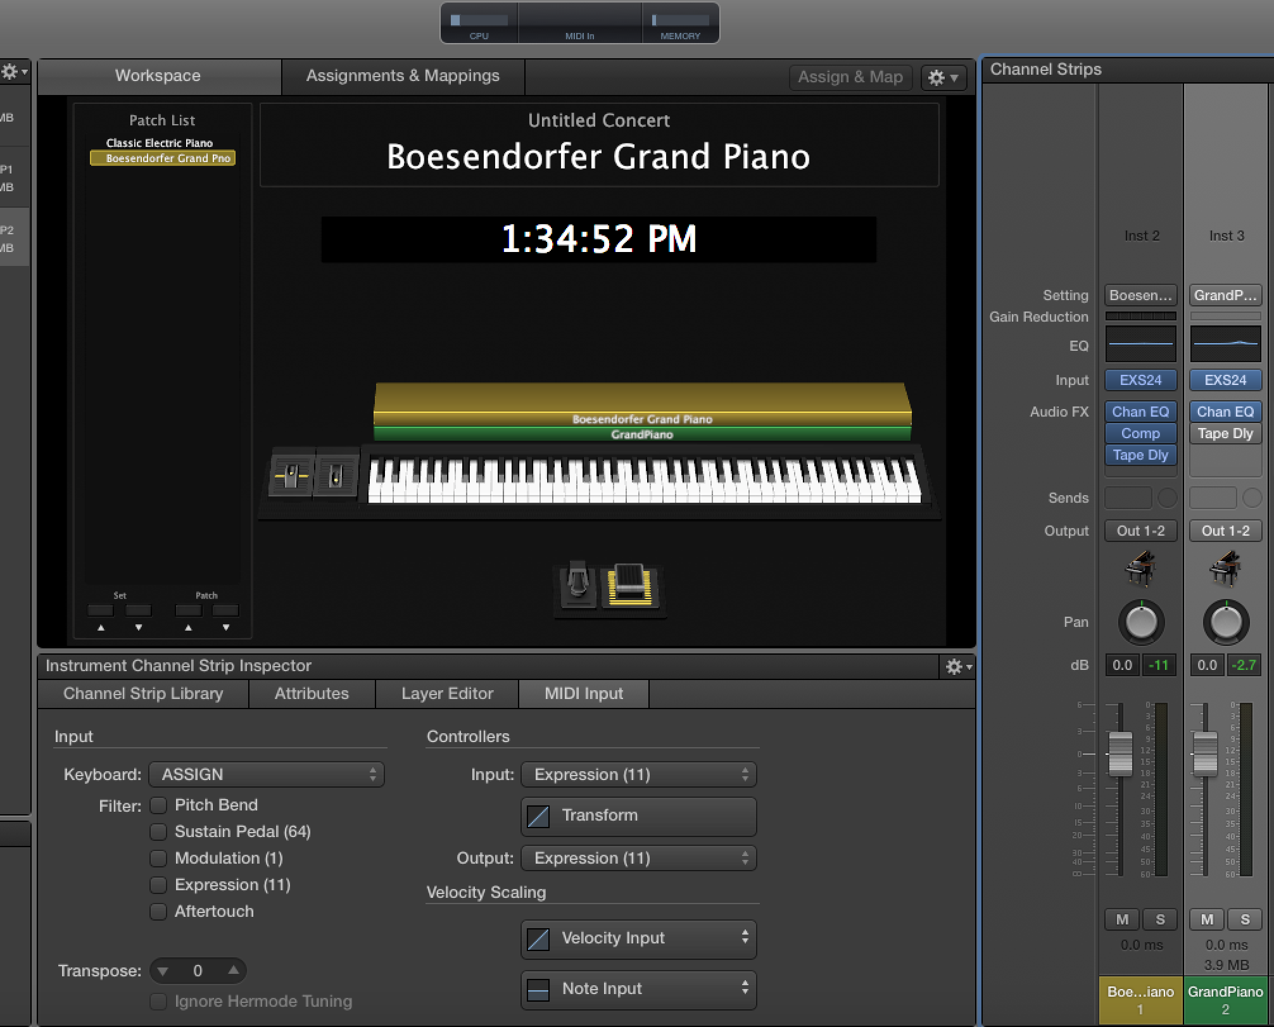1274x1027 pixels.
Task: Open the Velocity Input dropdown
Action: pyautogui.click(x=638, y=938)
